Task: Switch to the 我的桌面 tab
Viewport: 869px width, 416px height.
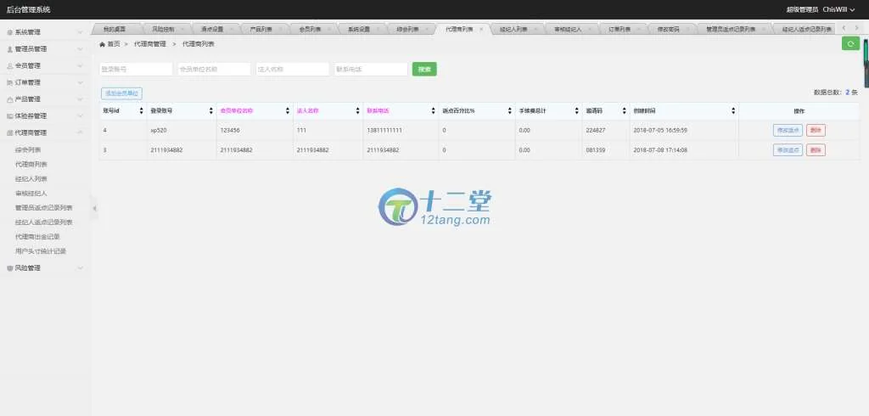Action: 115,29
